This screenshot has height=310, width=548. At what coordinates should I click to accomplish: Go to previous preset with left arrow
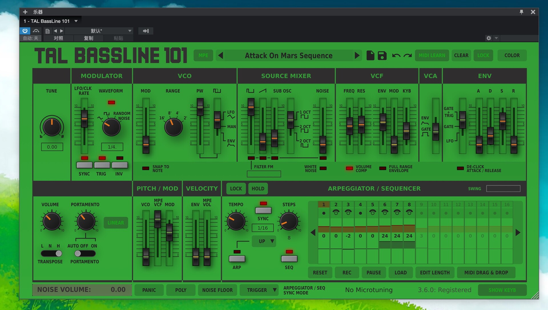click(221, 55)
